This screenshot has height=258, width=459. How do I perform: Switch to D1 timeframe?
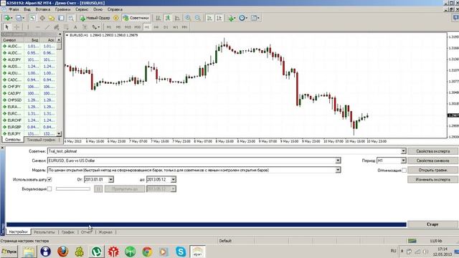166,27
